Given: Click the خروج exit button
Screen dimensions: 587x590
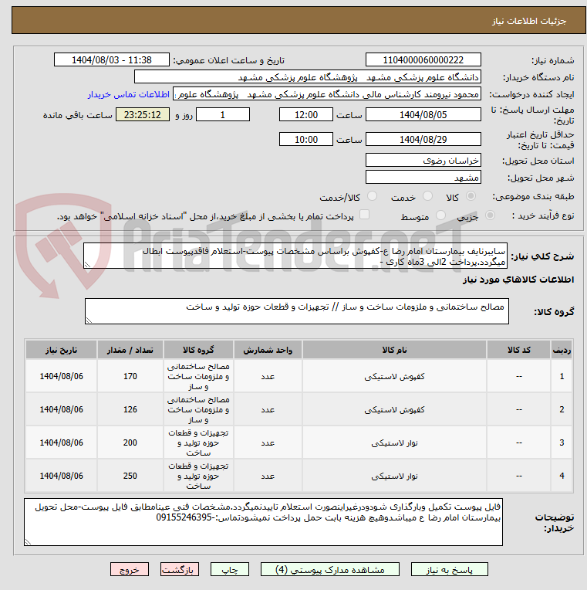Looking at the screenshot, I should pos(130,570).
